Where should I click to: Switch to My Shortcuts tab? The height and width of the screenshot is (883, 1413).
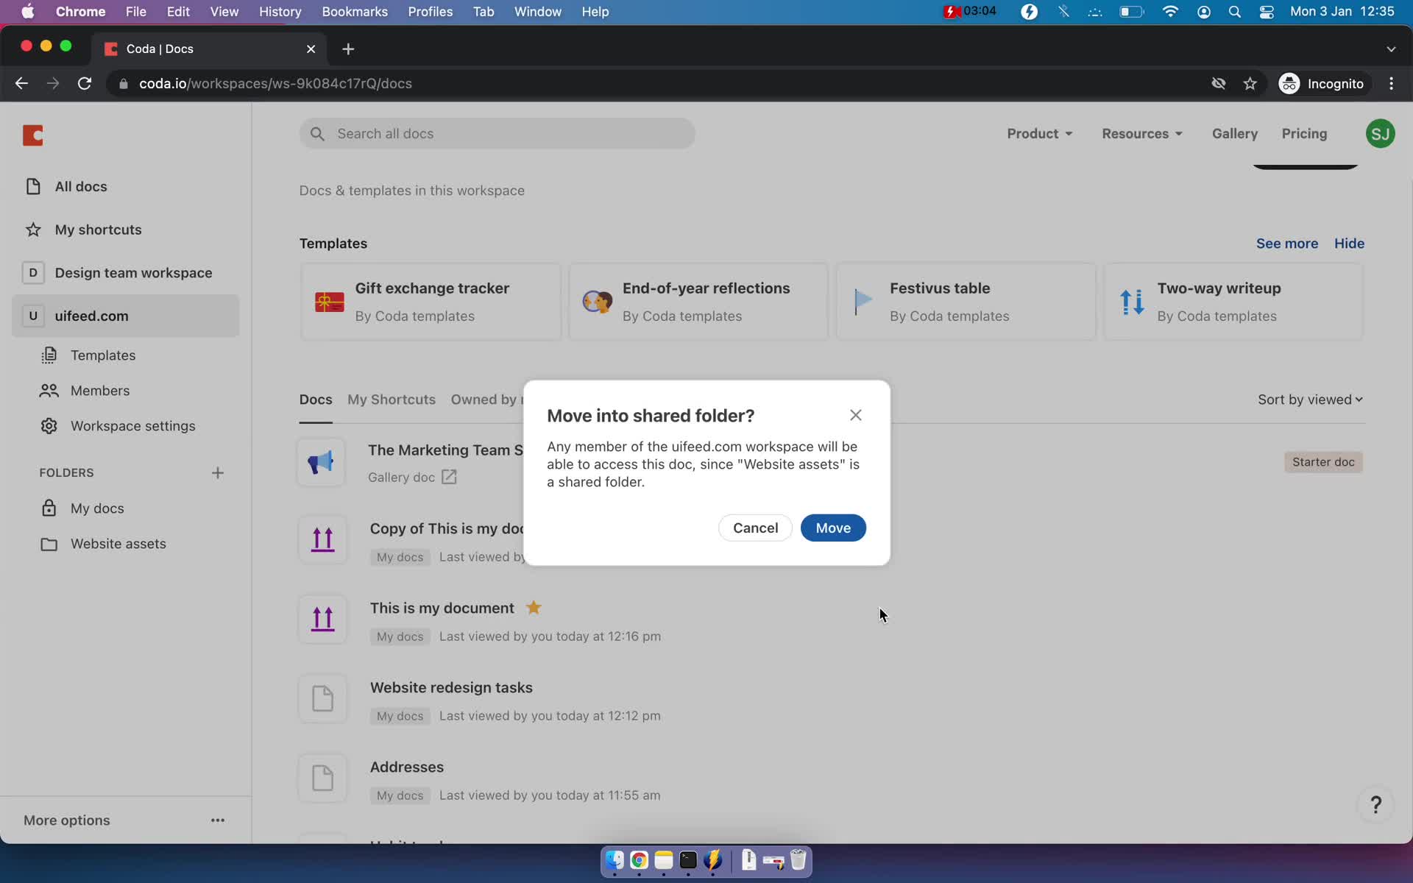click(x=392, y=400)
